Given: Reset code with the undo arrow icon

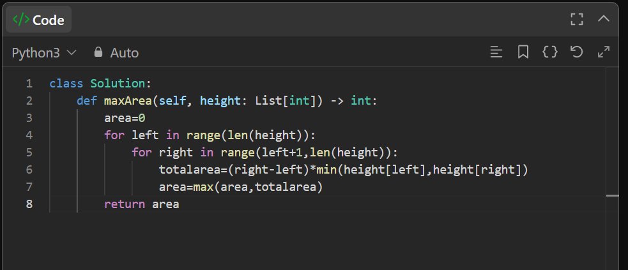Looking at the screenshot, I should [x=576, y=52].
